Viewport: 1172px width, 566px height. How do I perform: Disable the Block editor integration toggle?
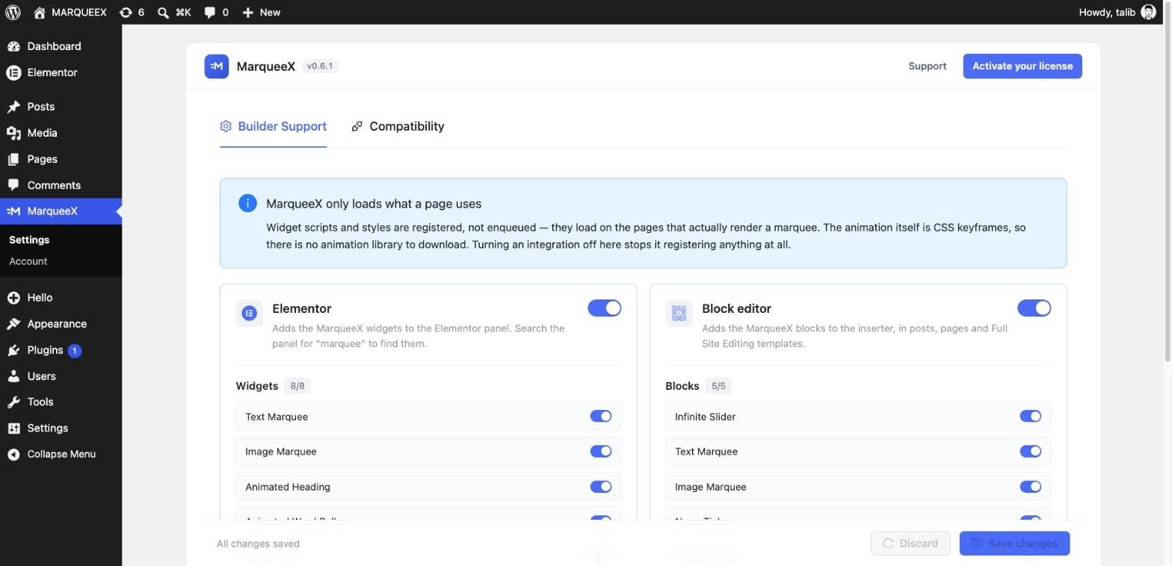(x=1034, y=308)
